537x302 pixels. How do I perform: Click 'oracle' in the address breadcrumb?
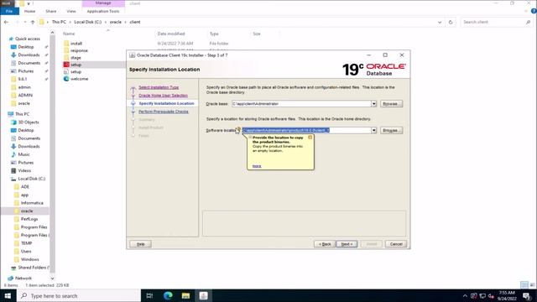[x=116, y=22]
